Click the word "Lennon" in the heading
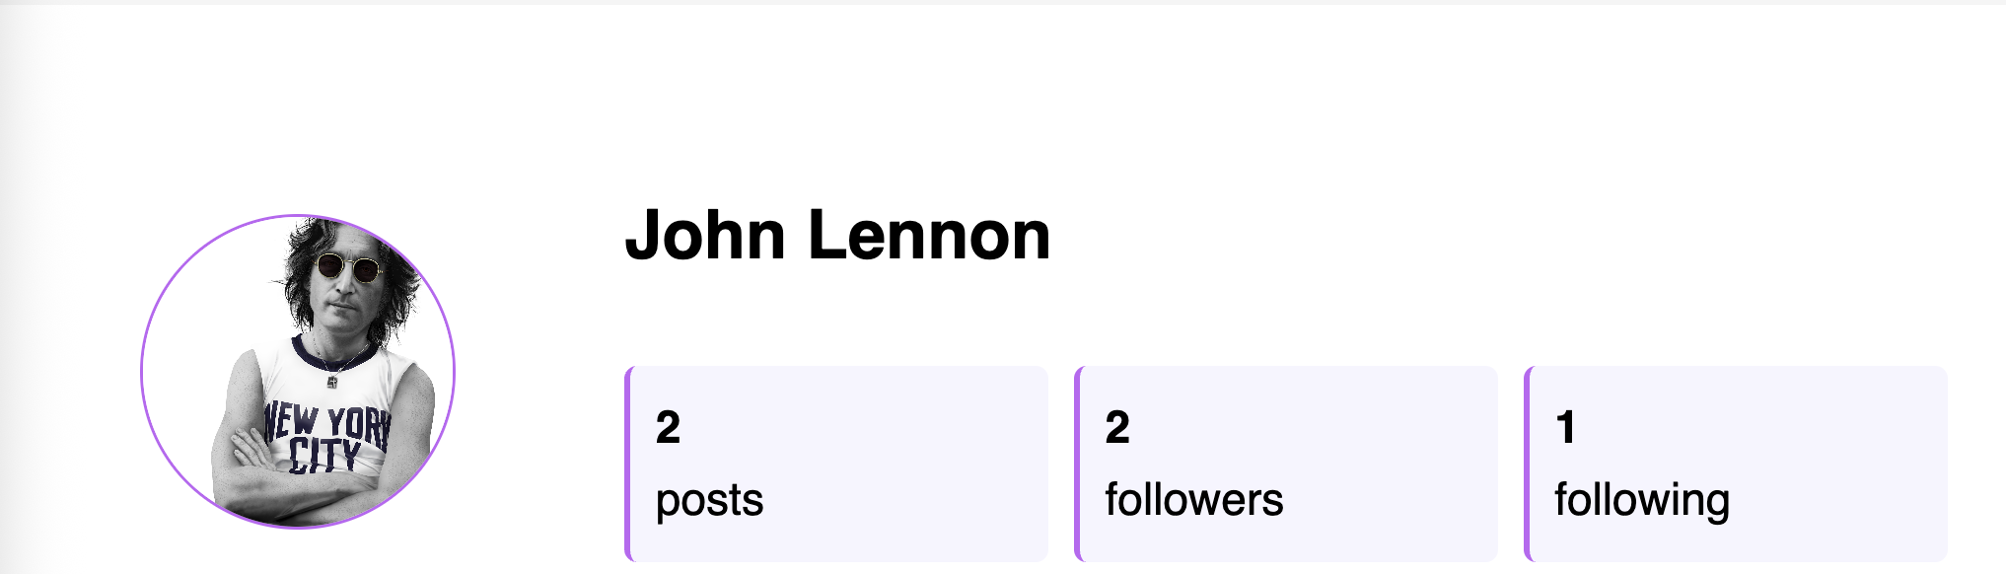The height and width of the screenshot is (574, 2006). (929, 236)
